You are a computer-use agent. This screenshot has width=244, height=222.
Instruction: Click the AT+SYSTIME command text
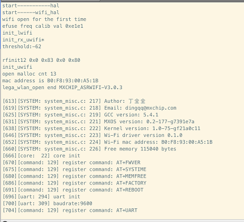point(131,169)
